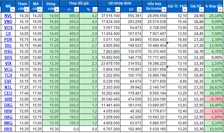This screenshot has height=133, width=224.
Task: Select CEO % thay đổi cell 34,09%
Action: (214, 93)
